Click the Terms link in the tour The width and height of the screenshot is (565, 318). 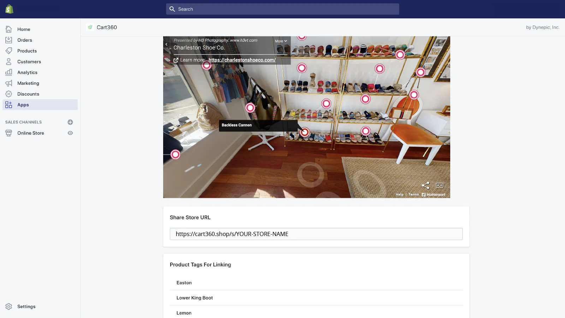pos(414,195)
